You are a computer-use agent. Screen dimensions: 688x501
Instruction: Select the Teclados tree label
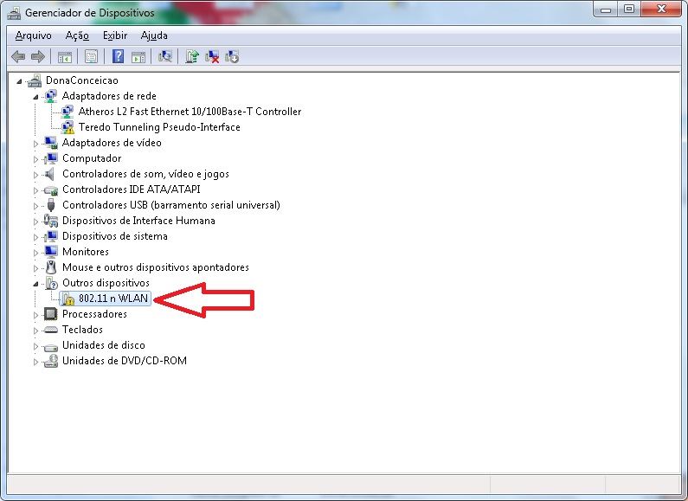(x=82, y=330)
